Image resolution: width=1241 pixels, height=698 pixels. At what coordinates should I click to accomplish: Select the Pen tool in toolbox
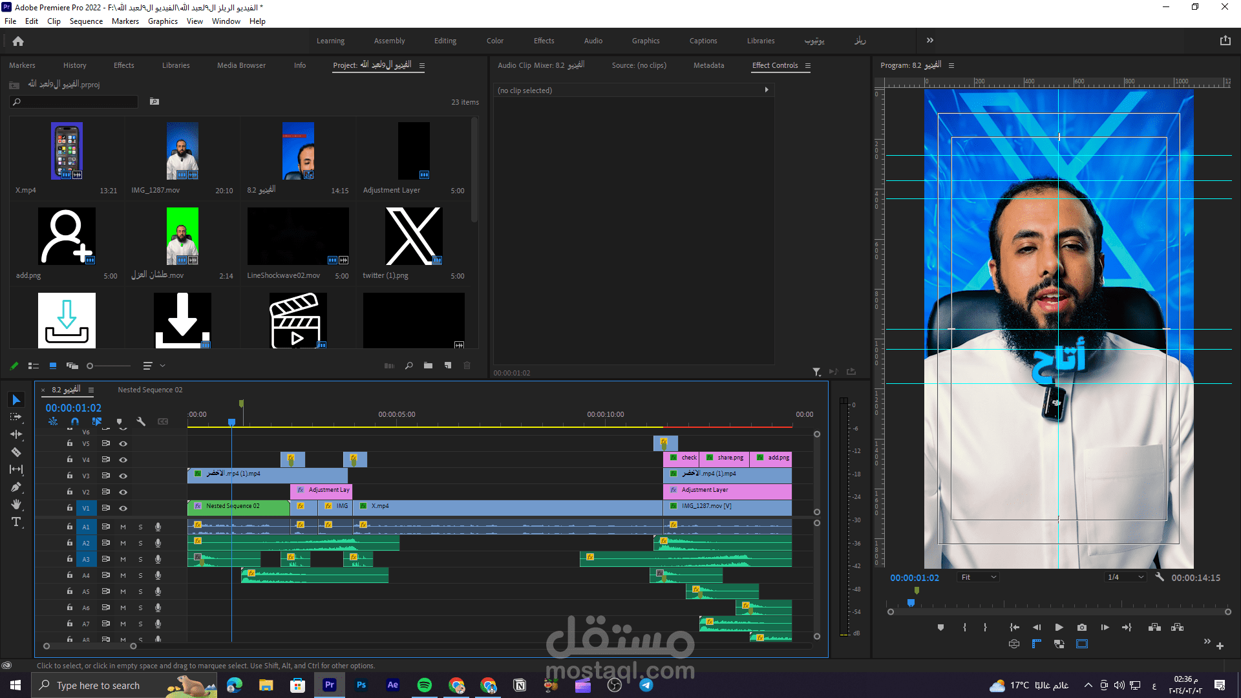coord(16,487)
